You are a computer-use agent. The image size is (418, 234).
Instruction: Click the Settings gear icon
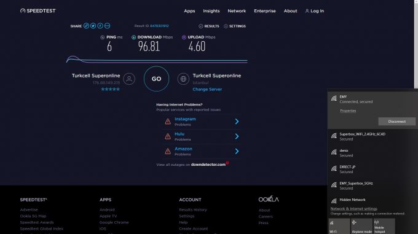[x=226, y=26]
